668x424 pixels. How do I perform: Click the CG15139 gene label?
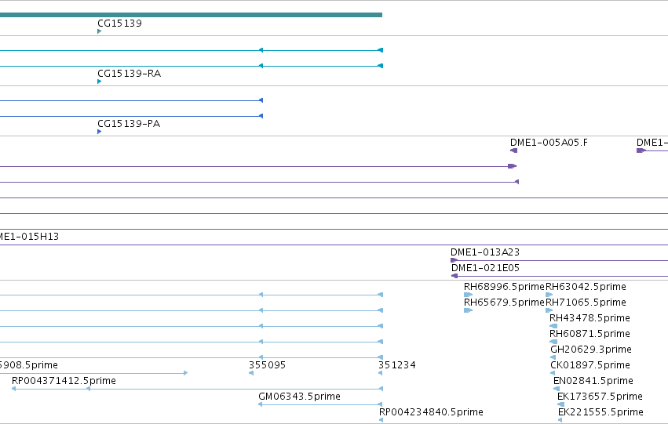tap(119, 24)
